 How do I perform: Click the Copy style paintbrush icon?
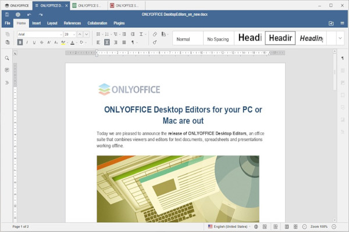pyautogui.click(x=155, y=42)
